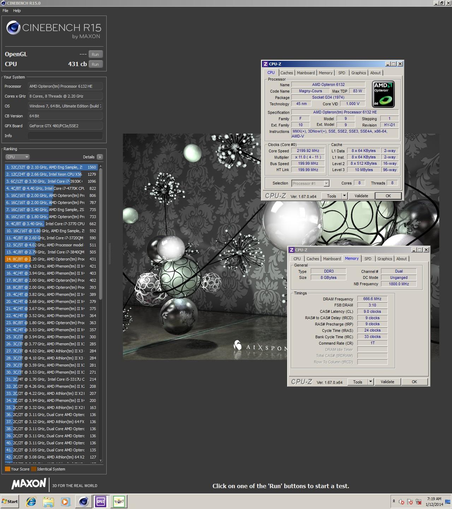Click the last taskbar application icon
Screen dimensions: 452x509
tap(119, 501)
